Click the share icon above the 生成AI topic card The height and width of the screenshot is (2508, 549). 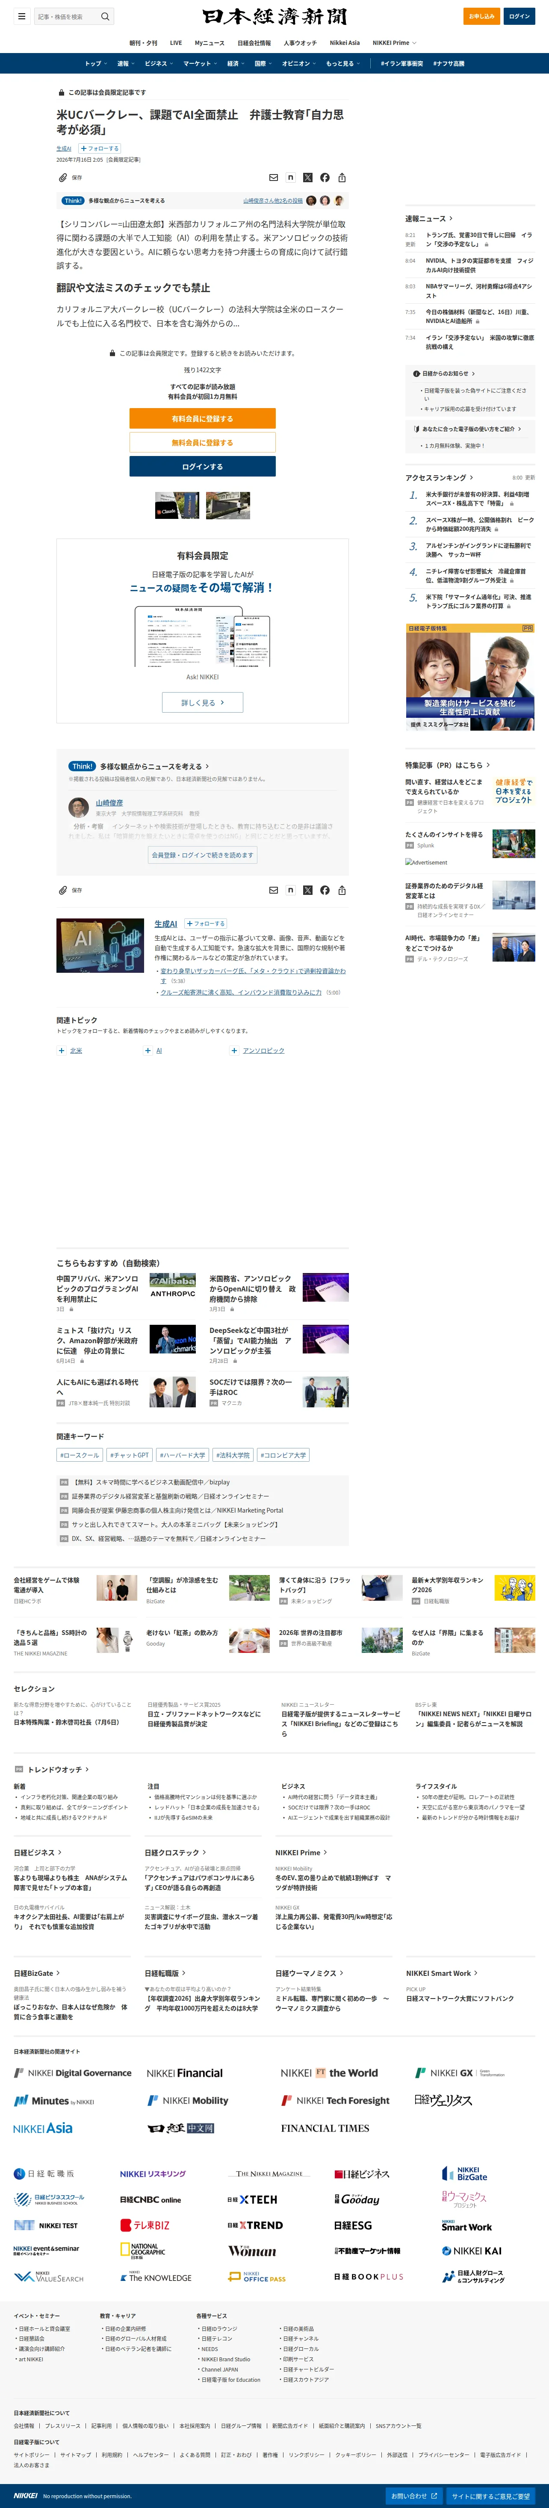click(342, 890)
